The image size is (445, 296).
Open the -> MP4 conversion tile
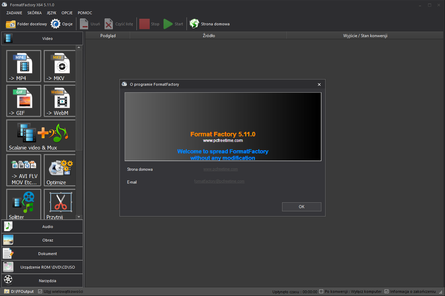tap(24, 66)
